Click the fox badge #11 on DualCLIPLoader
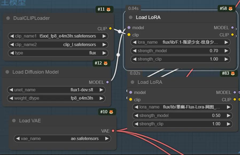Screen dimensions: 240x155 tap(104, 9)
